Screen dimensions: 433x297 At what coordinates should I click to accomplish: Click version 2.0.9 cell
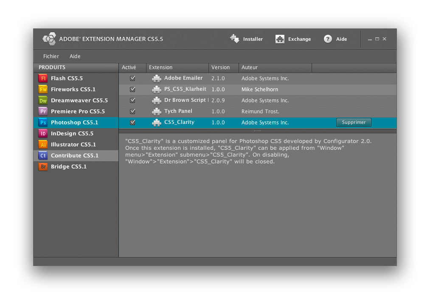pyautogui.click(x=218, y=101)
